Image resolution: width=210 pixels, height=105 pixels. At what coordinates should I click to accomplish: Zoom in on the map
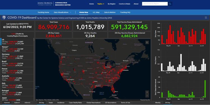point(147,92)
